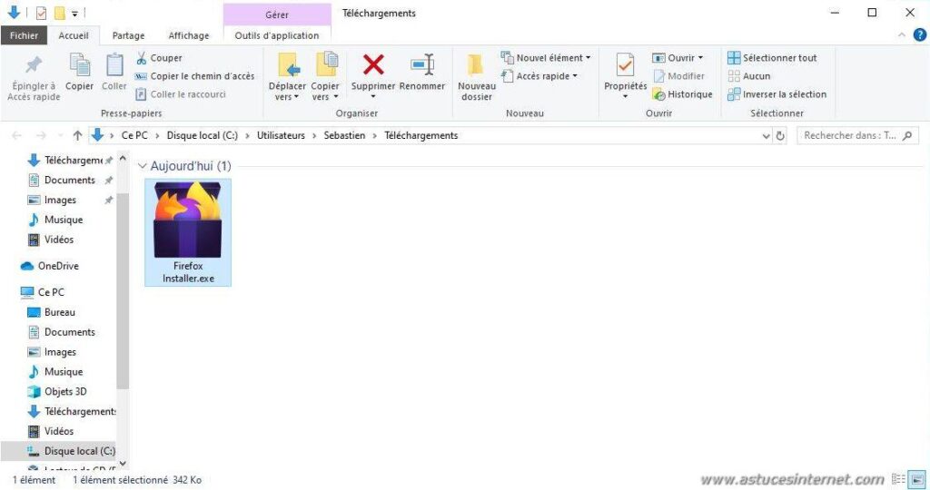Switch to details view in status bar

click(x=898, y=479)
